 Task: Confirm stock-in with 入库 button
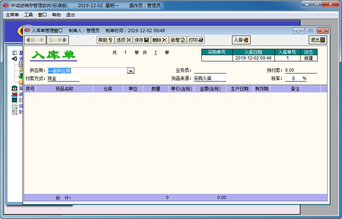[241, 40]
